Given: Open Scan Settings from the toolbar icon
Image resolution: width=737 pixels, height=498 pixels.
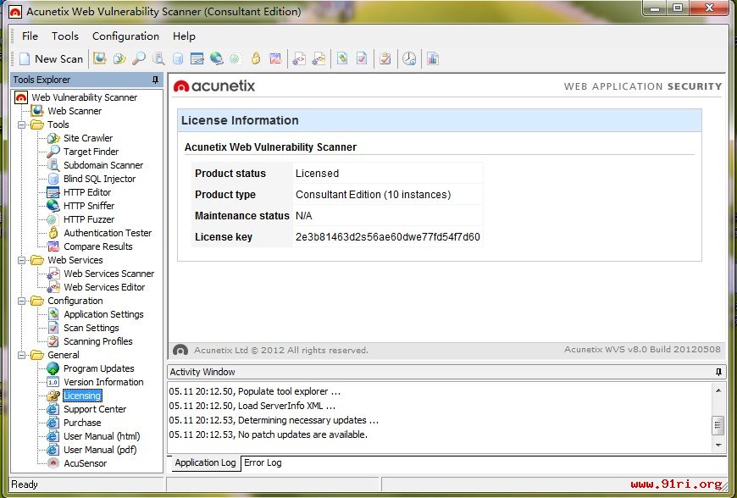Looking at the screenshot, I should point(362,58).
